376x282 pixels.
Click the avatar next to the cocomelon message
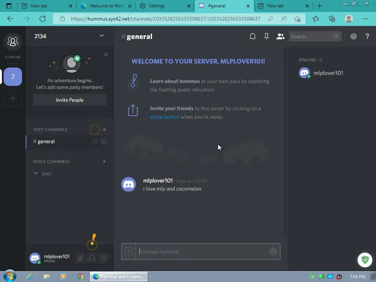pos(129,184)
